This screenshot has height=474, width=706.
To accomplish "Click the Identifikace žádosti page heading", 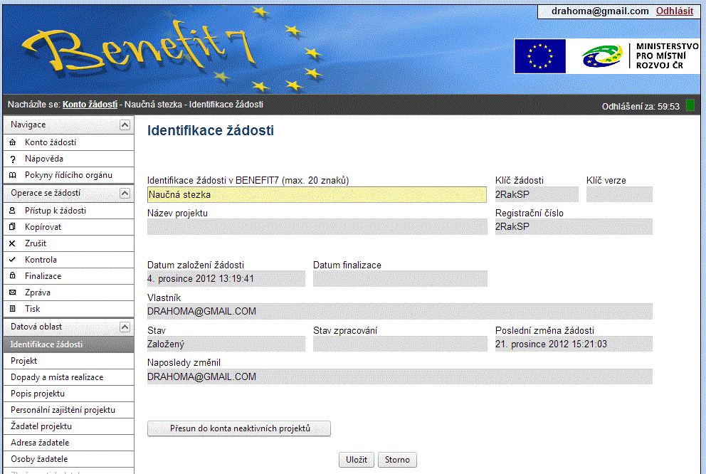I will click(210, 130).
